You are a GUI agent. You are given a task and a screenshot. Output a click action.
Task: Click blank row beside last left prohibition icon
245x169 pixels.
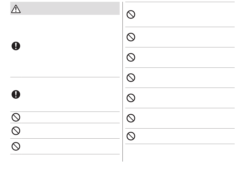[x=70, y=146]
